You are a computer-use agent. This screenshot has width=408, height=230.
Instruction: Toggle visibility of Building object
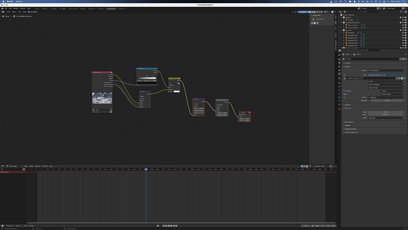click(403, 20)
